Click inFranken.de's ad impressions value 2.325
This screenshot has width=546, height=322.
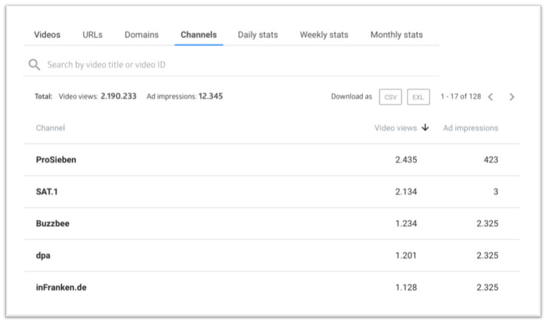[x=487, y=287]
